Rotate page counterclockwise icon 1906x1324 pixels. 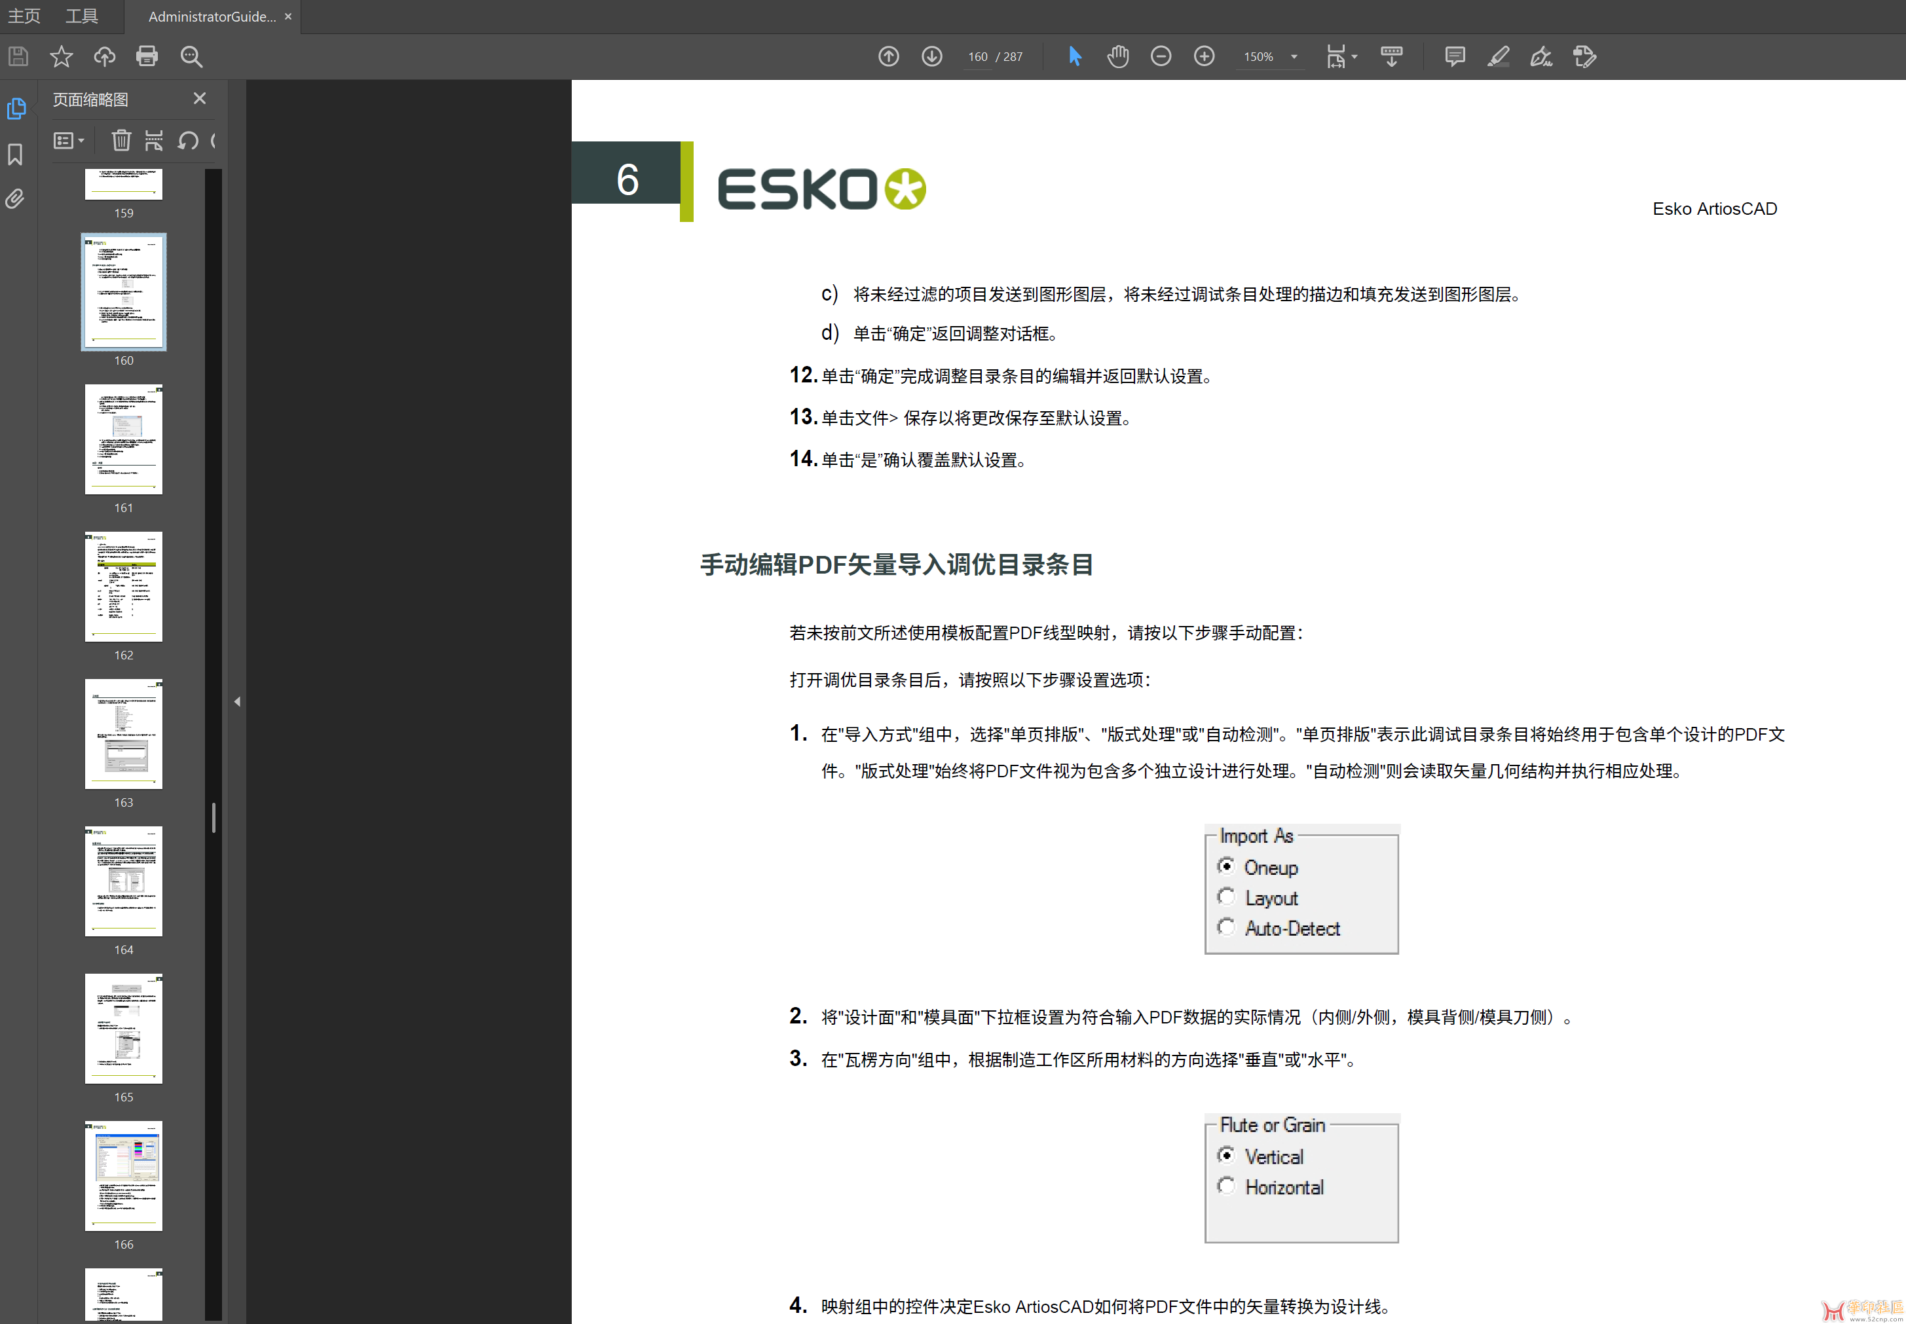[x=189, y=140]
